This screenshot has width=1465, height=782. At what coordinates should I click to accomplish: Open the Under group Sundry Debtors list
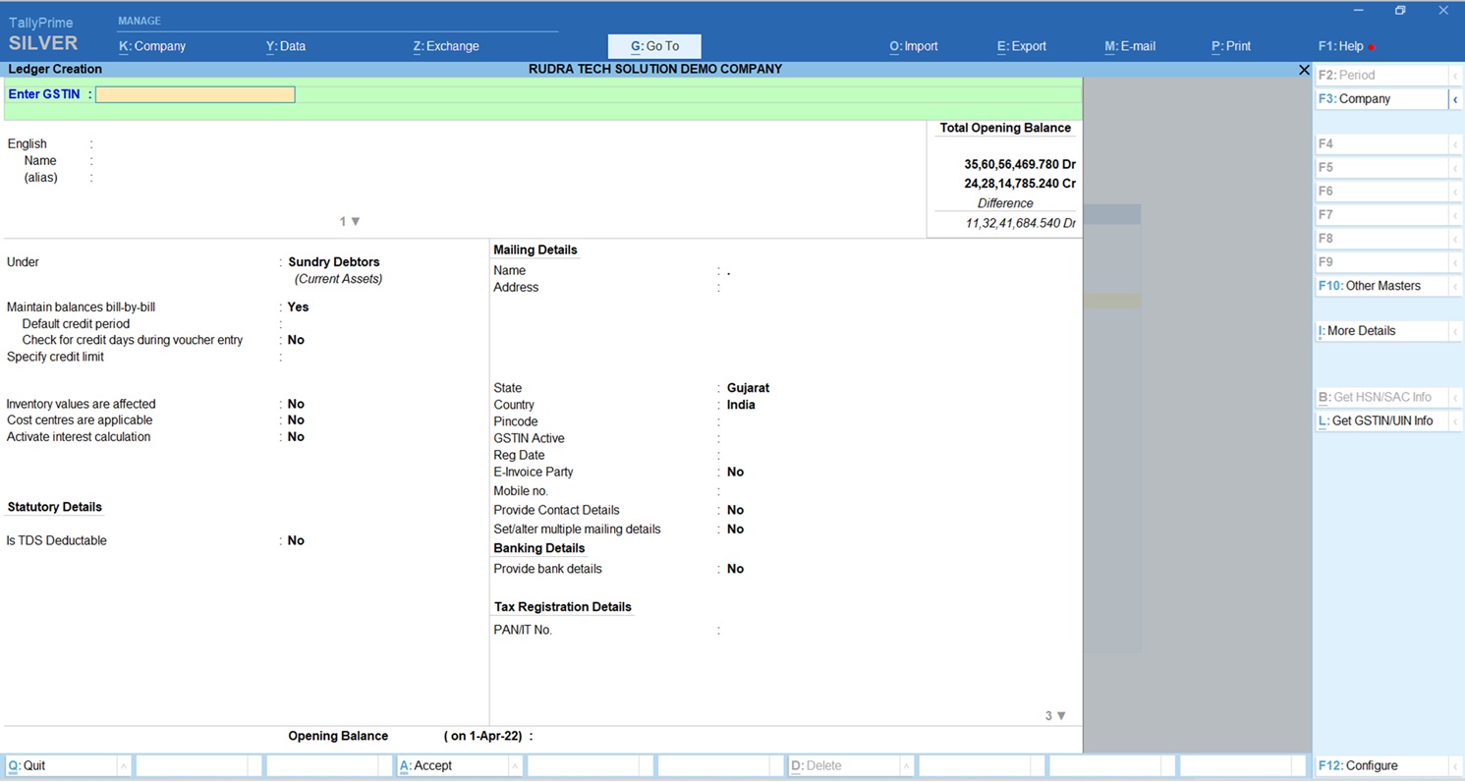pyautogui.click(x=333, y=262)
